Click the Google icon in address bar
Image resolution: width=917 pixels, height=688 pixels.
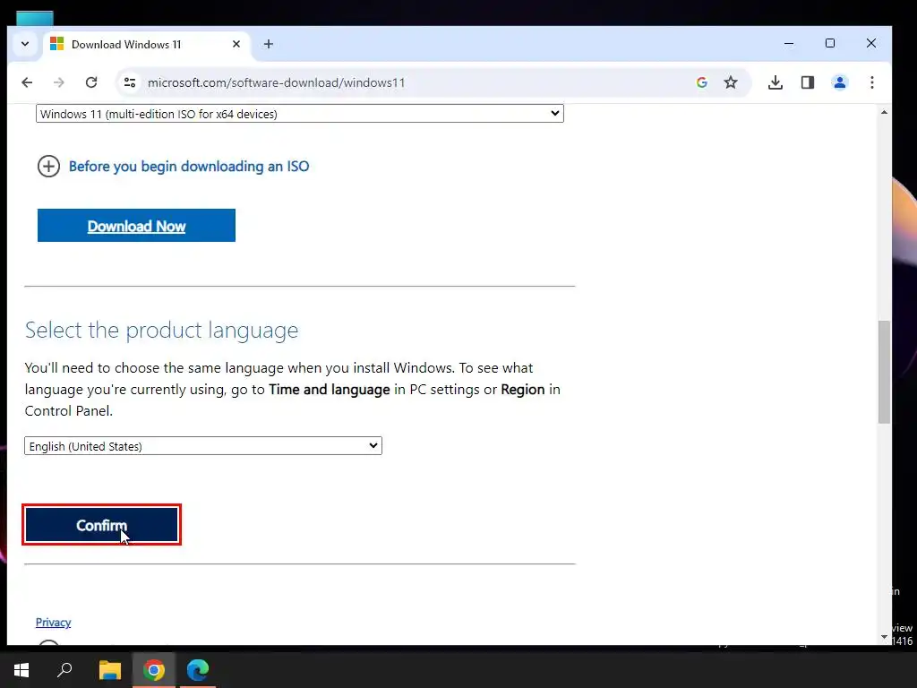(702, 82)
